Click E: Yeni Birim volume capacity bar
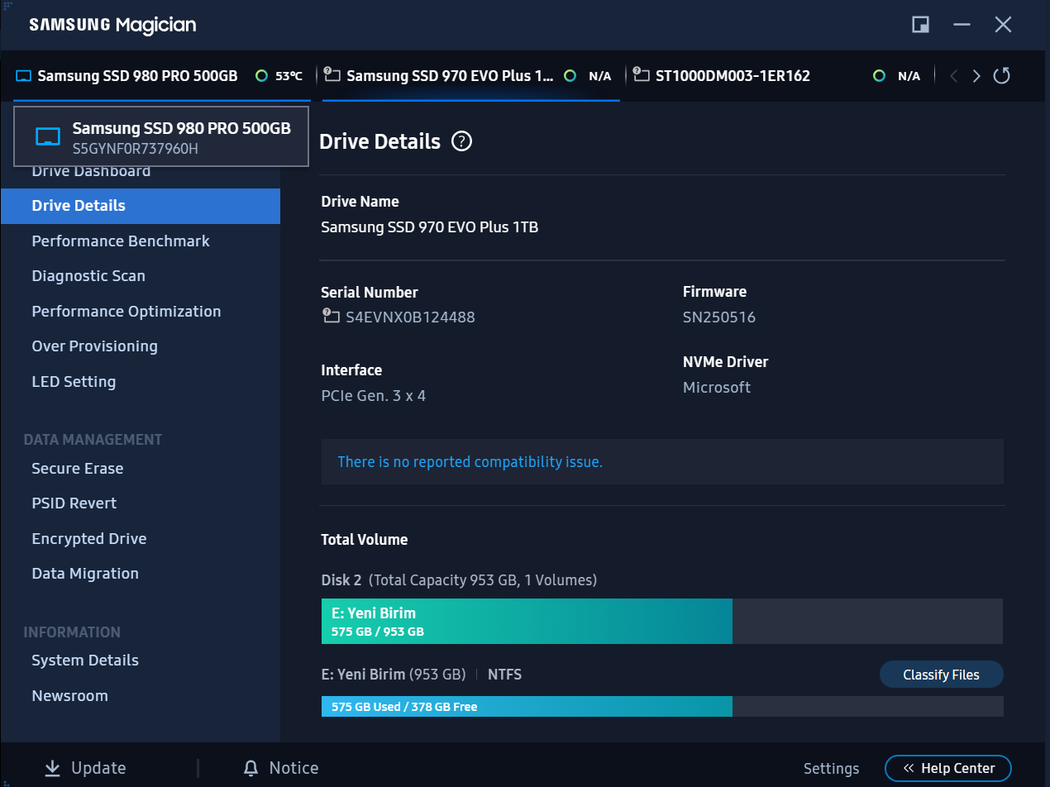 (662, 622)
